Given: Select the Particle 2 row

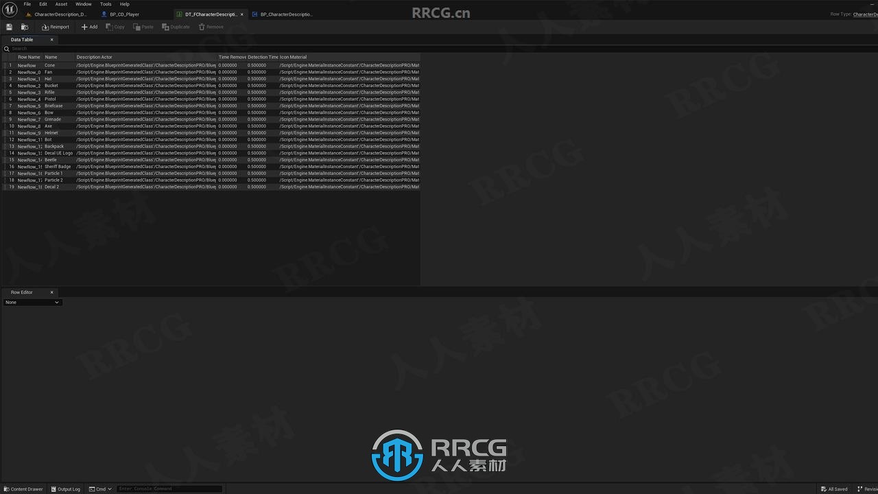Looking at the screenshot, I should [211, 180].
